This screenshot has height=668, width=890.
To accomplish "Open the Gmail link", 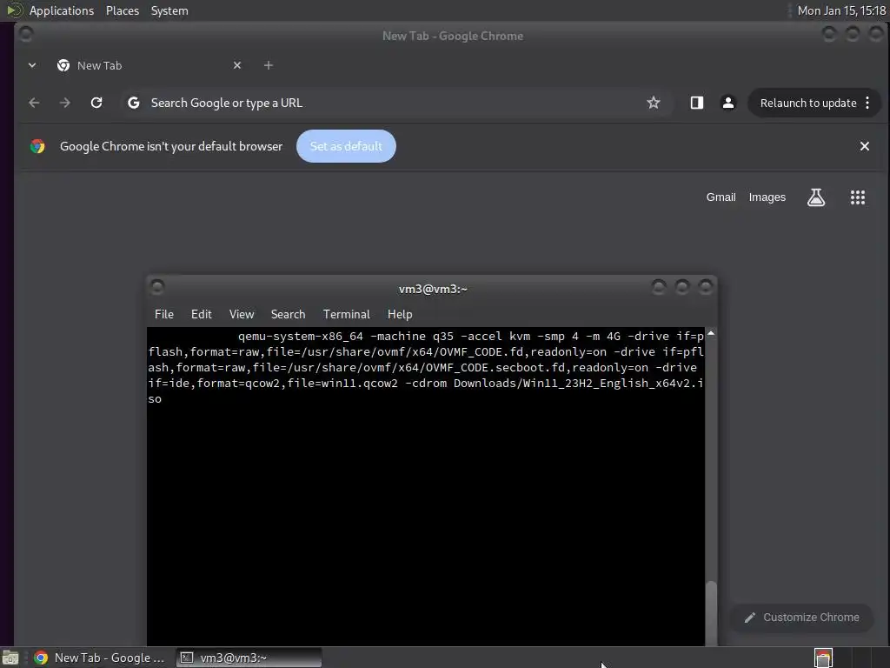I will click(721, 197).
